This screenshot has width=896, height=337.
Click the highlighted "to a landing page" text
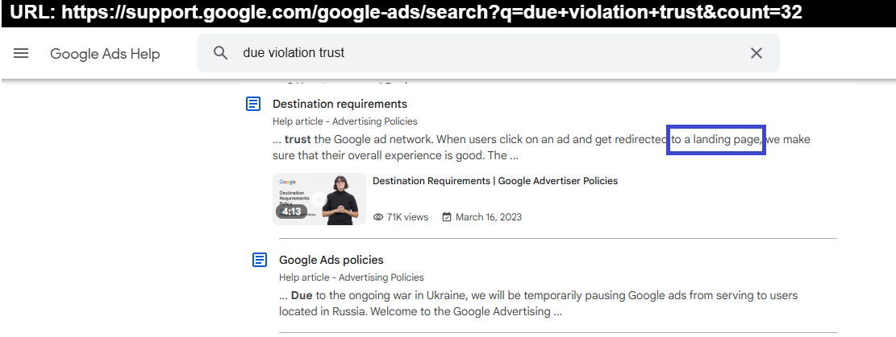click(717, 140)
